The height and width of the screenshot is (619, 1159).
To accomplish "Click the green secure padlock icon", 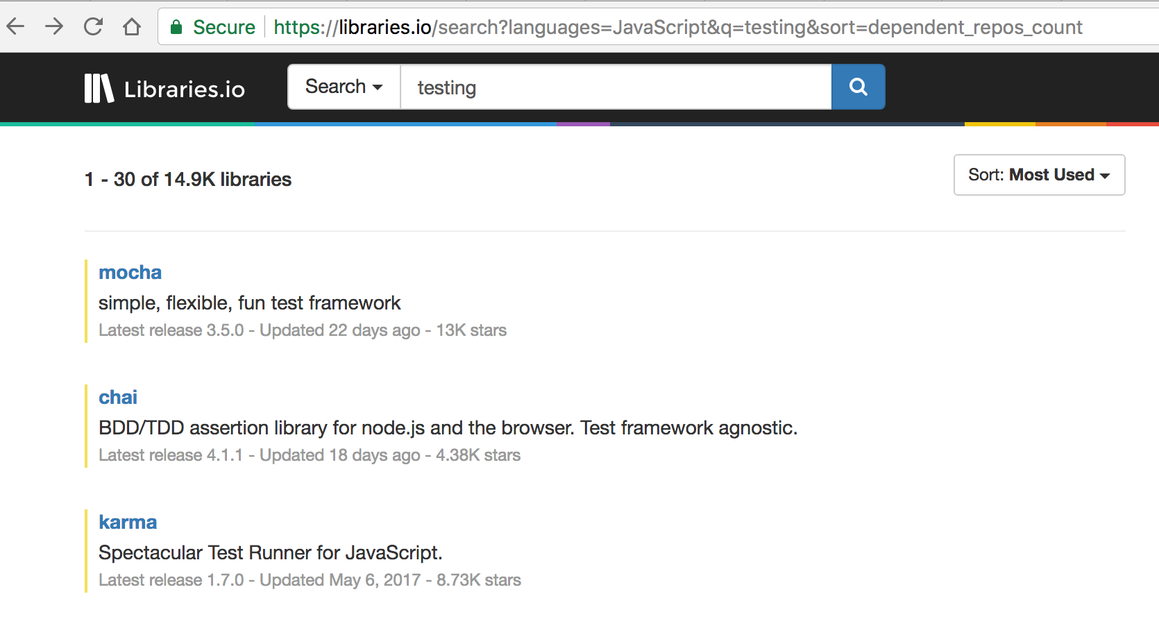I will [x=176, y=27].
